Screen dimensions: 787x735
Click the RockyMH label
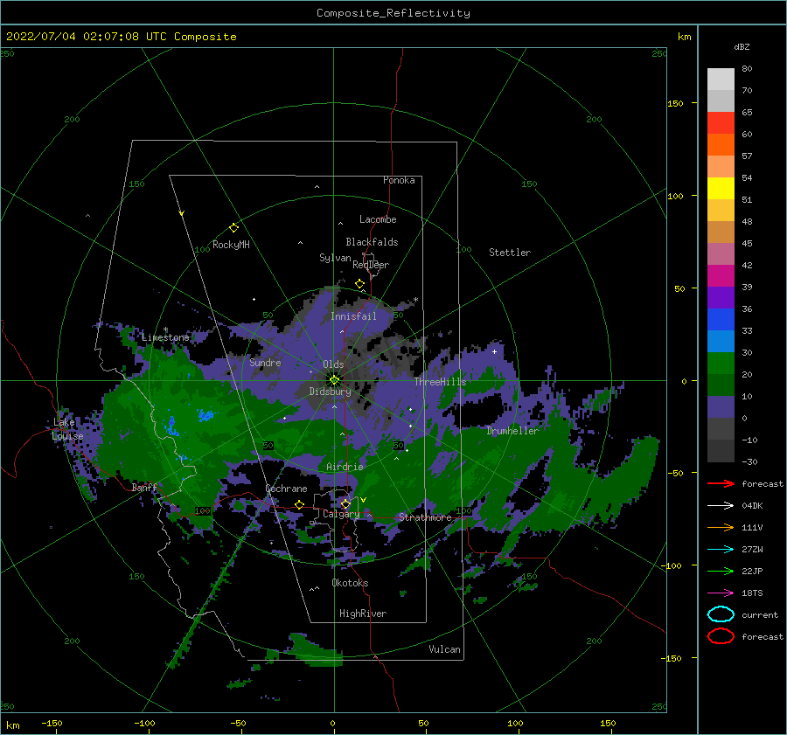231,245
